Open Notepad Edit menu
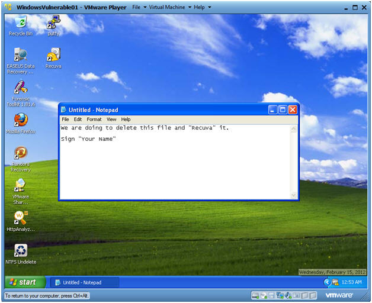This screenshot has width=372, height=303. 78,120
